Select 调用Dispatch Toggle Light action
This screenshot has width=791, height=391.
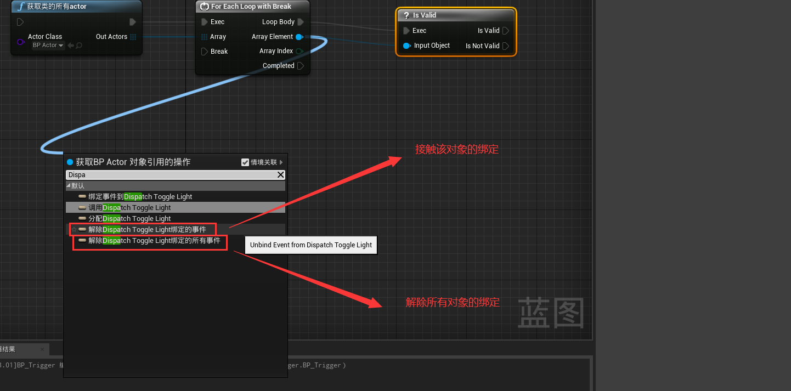pos(129,208)
